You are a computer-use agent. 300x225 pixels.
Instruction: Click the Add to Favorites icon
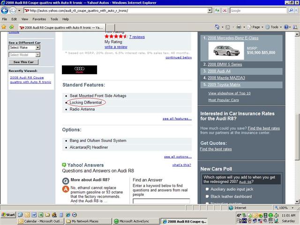coord(12,27)
